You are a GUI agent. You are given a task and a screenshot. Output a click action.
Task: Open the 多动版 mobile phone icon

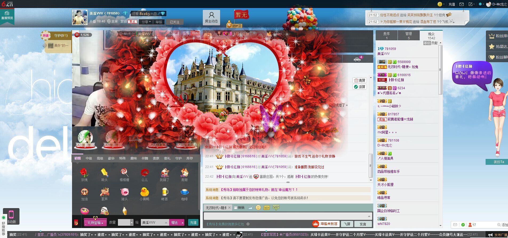point(11,216)
